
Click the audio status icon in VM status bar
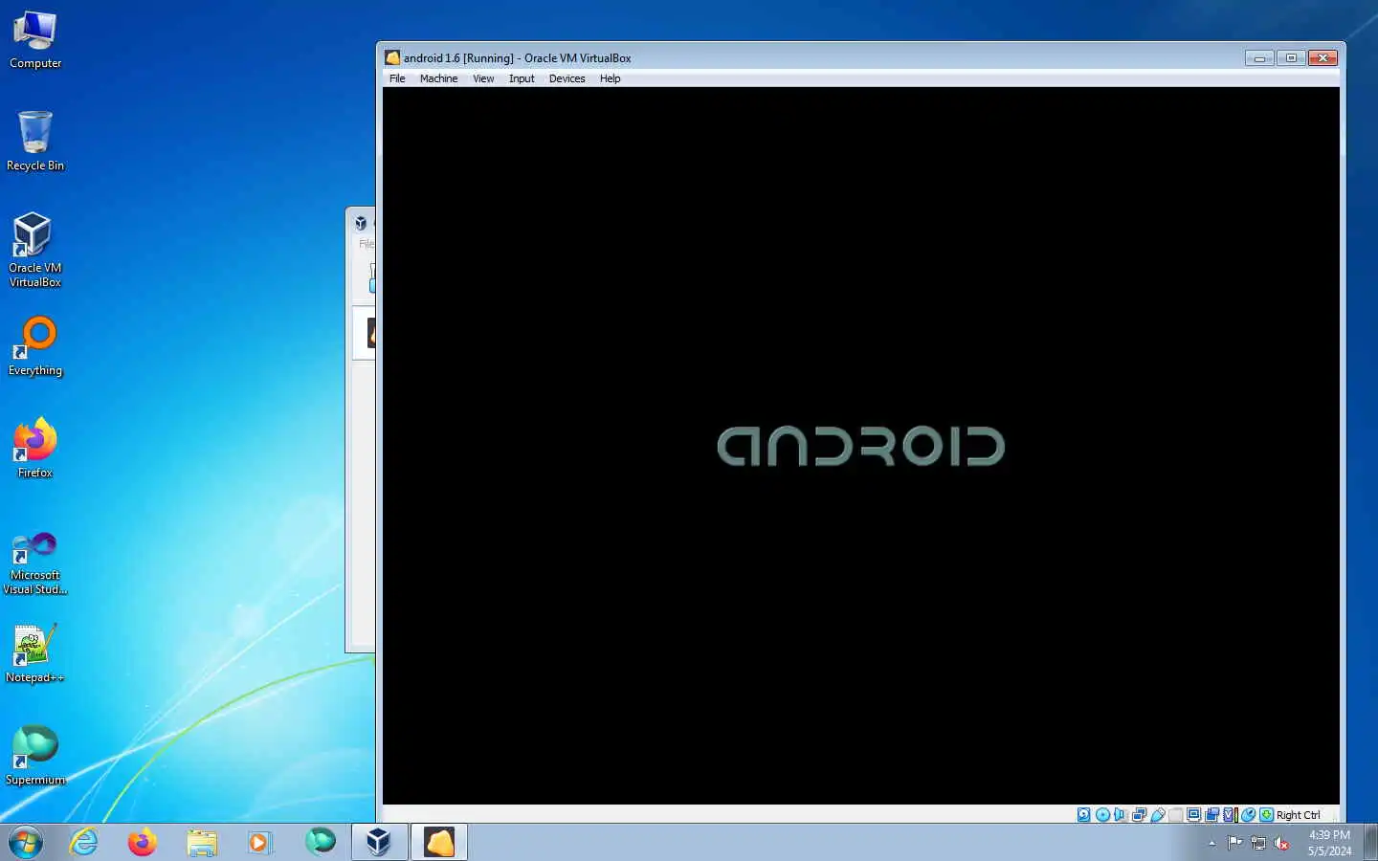pyautogui.click(x=1120, y=815)
